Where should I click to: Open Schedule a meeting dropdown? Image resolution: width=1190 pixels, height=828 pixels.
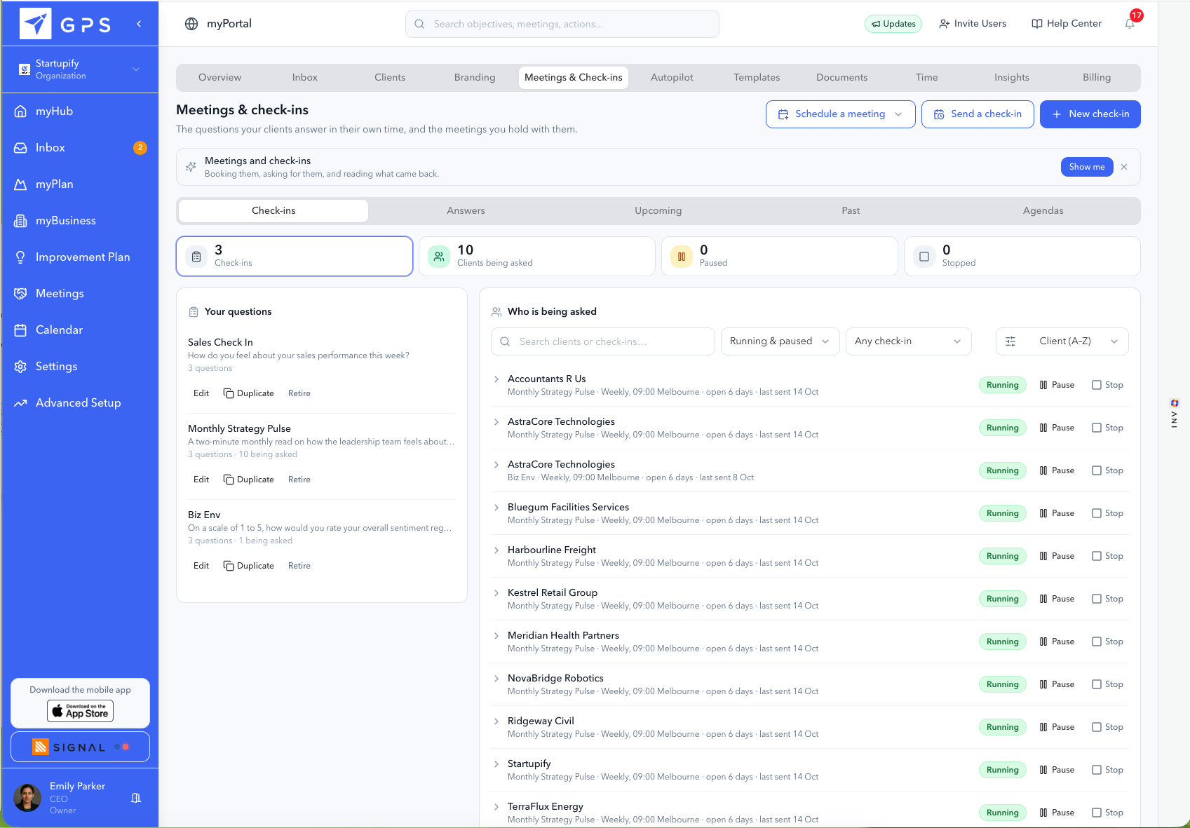(840, 114)
